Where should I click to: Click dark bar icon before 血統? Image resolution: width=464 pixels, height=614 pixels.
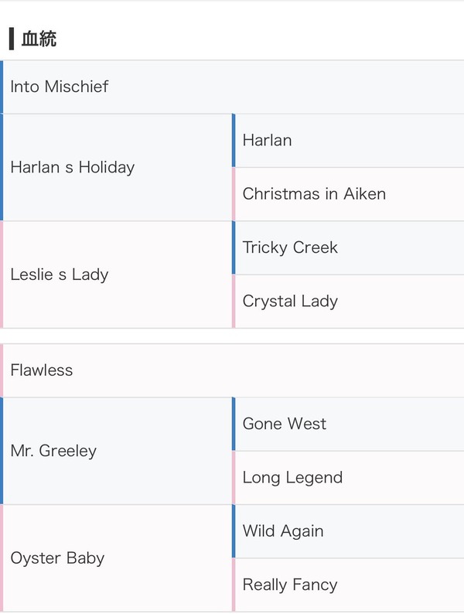point(12,39)
